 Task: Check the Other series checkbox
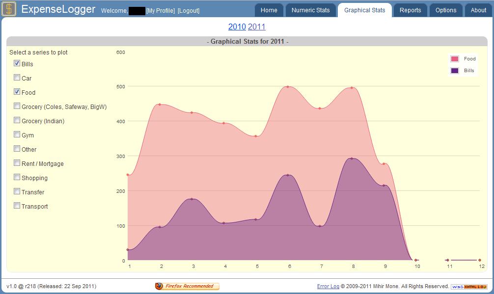coord(17,149)
